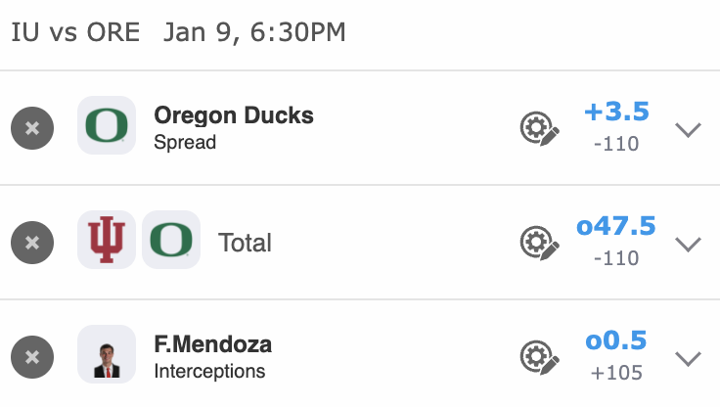Remove the F.Mendoza interceptions bet
The image size is (720, 407).
pos(32,357)
